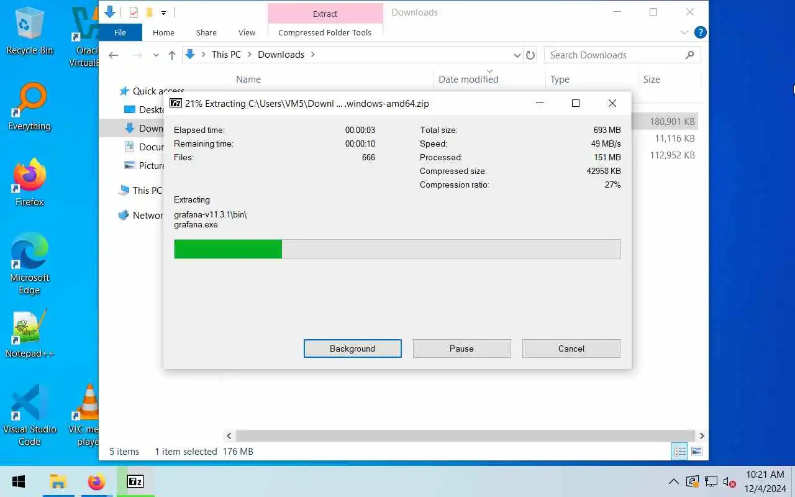Image resolution: width=795 pixels, height=497 pixels.
Task: Open the Compressed Folder Tools tab
Action: pos(325,32)
